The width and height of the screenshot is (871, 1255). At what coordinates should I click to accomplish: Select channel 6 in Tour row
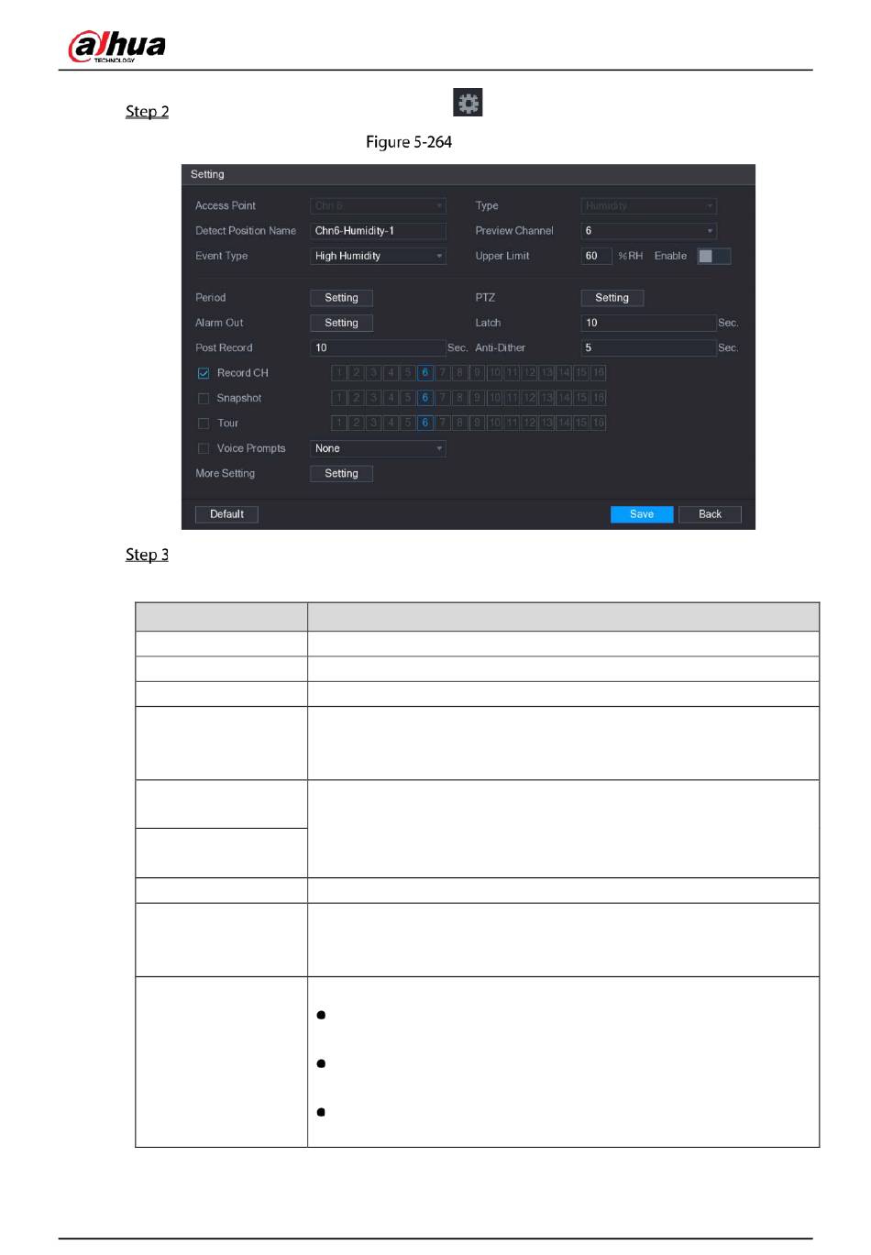(x=425, y=423)
